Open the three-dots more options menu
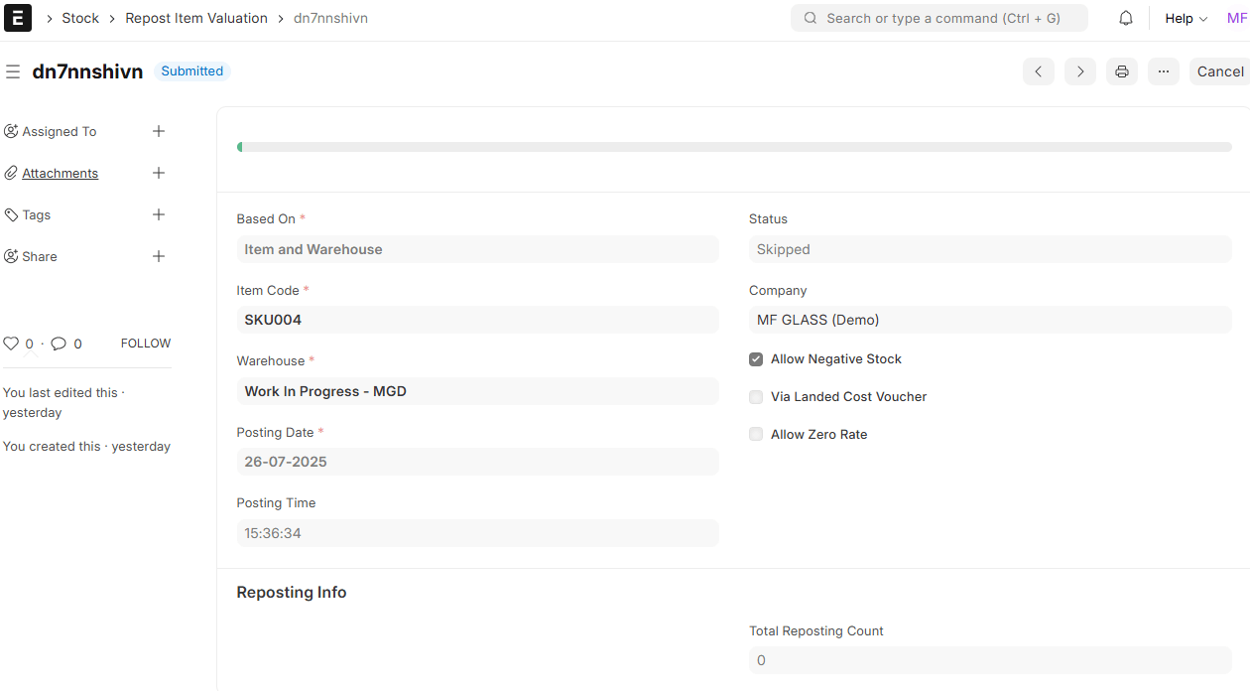Image resolution: width=1250 pixels, height=691 pixels. click(1164, 71)
